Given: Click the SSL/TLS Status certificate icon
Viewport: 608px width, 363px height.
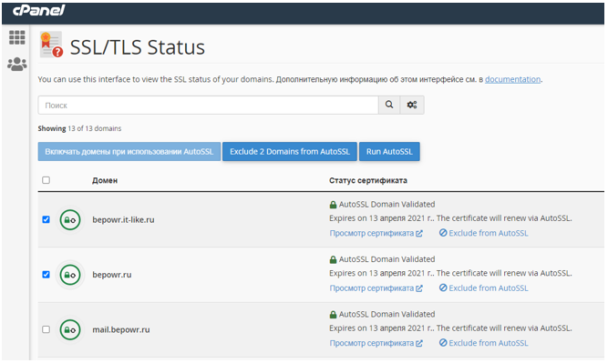Looking at the screenshot, I should pyautogui.click(x=51, y=45).
